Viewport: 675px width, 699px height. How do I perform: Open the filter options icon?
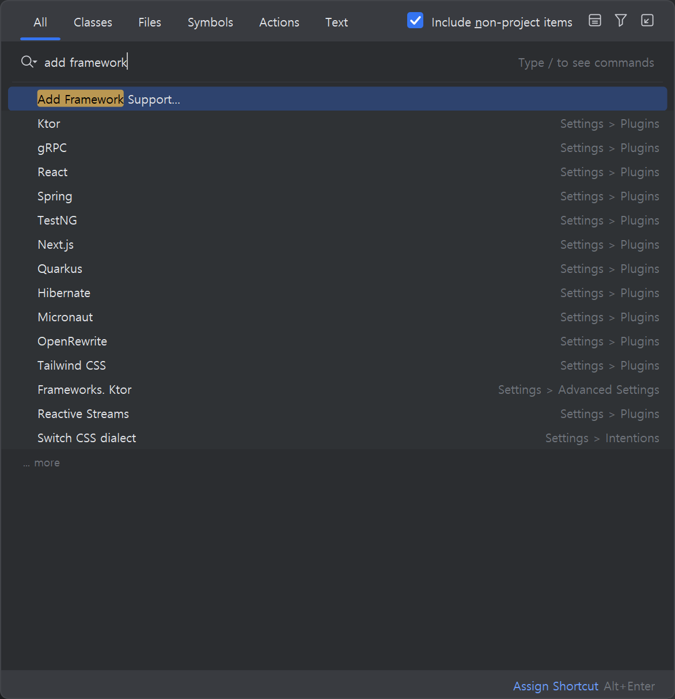tap(620, 21)
